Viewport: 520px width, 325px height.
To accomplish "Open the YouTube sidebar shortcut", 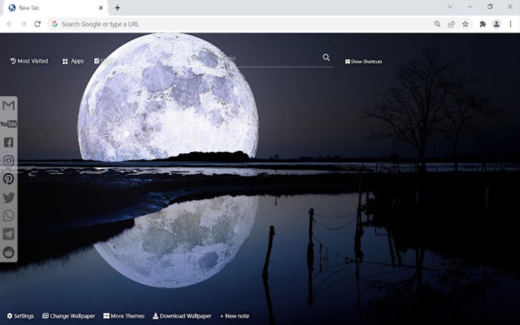I will pyautogui.click(x=8, y=123).
